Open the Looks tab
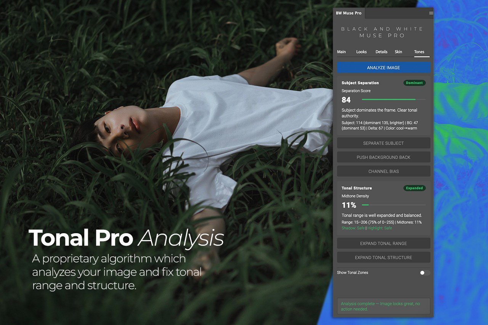 361,52
